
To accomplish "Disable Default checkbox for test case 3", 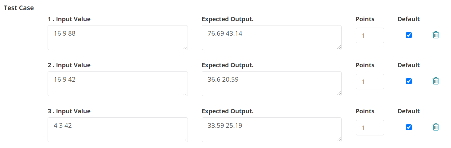I will click(x=409, y=127).
